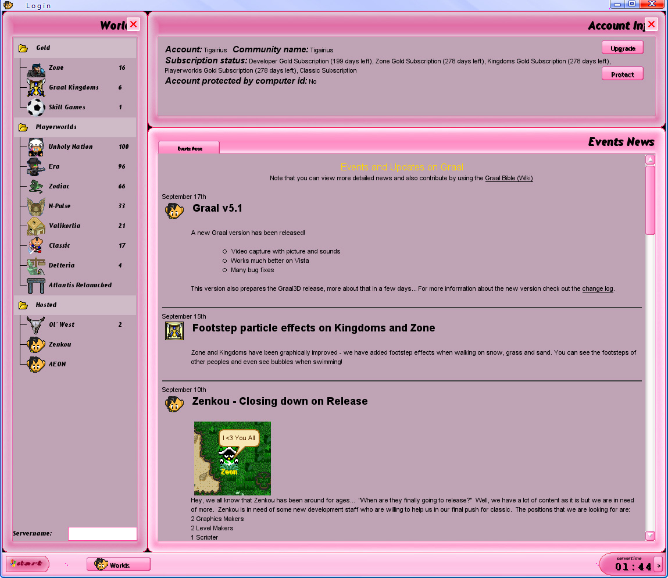
Task: Select the Zodiac dragon icon
Action: point(36,187)
